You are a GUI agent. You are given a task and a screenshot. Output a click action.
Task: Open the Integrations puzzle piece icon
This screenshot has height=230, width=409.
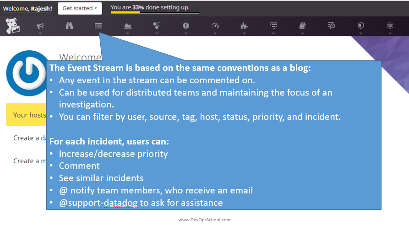click(x=244, y=26)
